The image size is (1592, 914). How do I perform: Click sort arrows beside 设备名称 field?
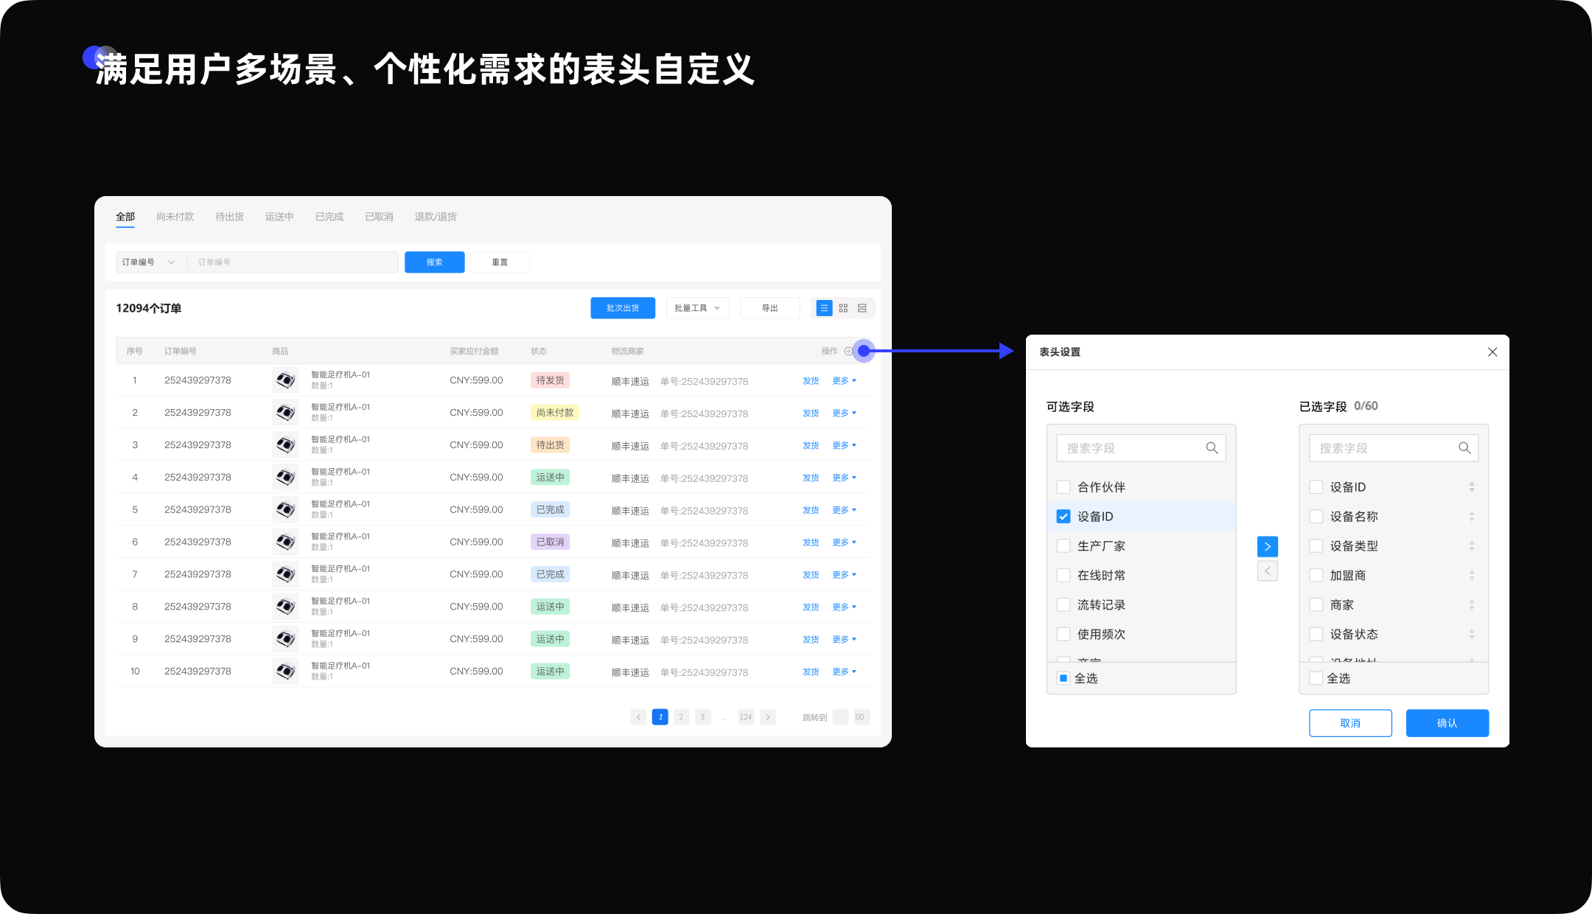[x=1471, y=517]
